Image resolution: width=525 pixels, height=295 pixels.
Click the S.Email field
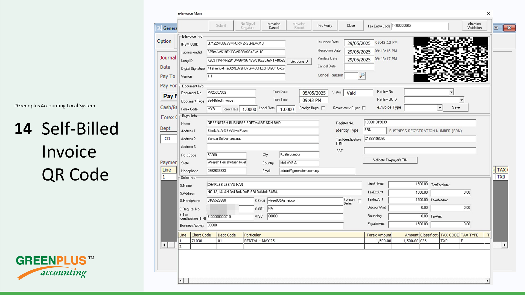[x=305, y=201]
